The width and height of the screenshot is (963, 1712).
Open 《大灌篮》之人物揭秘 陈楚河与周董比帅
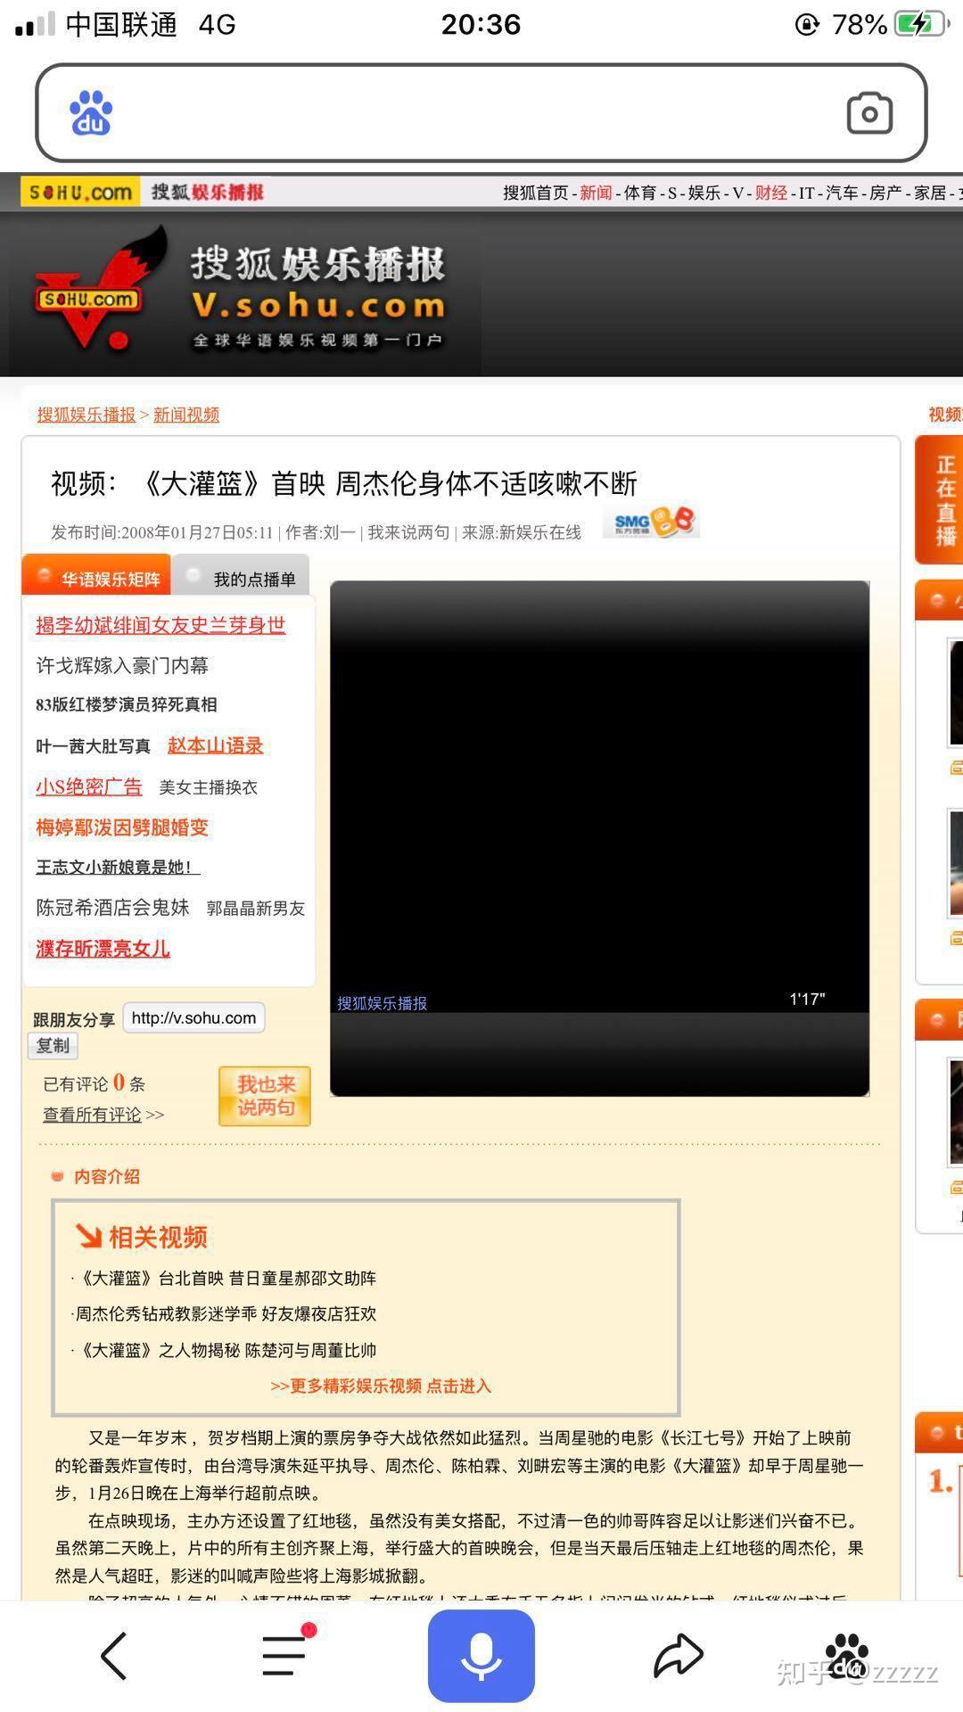[x=225, y=1351]
